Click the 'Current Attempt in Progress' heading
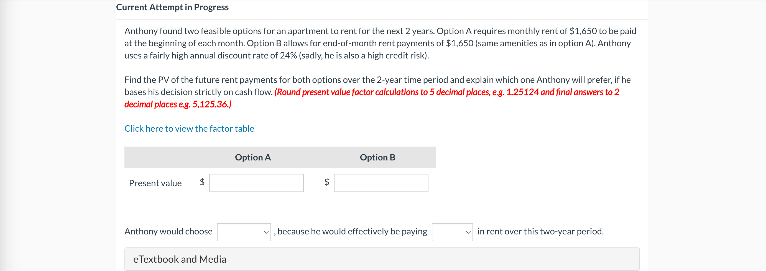This screenshot has height=271, width=766. 172,7
